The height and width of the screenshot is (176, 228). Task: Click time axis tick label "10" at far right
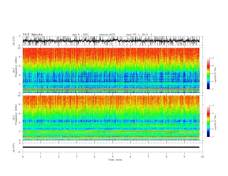(202, 157)
